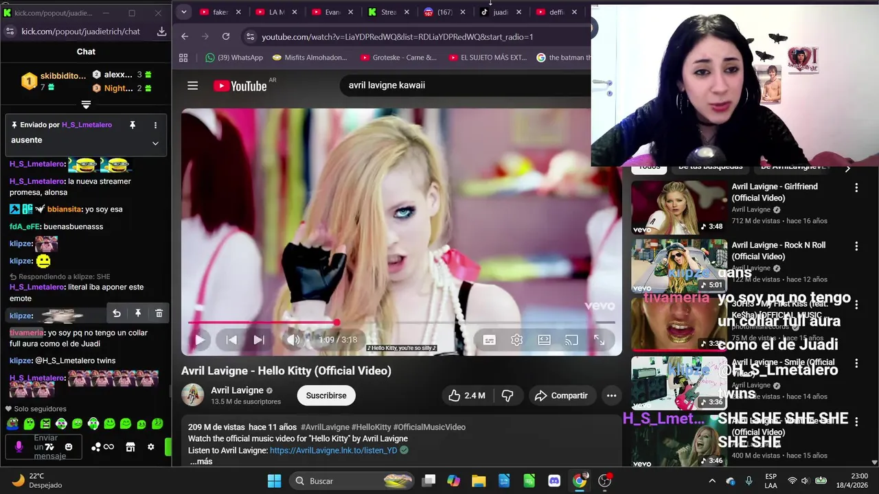Open the YouTube hamburger guide menu
The height and width of the screenshot is (494, 879).
tap(192, 86)
